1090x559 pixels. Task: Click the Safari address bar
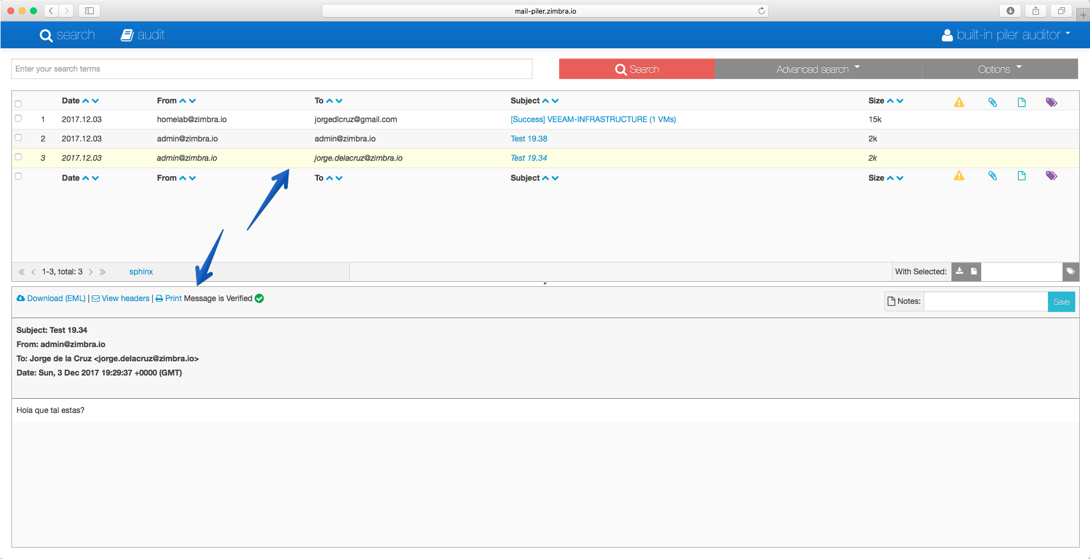tap(545, 11)
